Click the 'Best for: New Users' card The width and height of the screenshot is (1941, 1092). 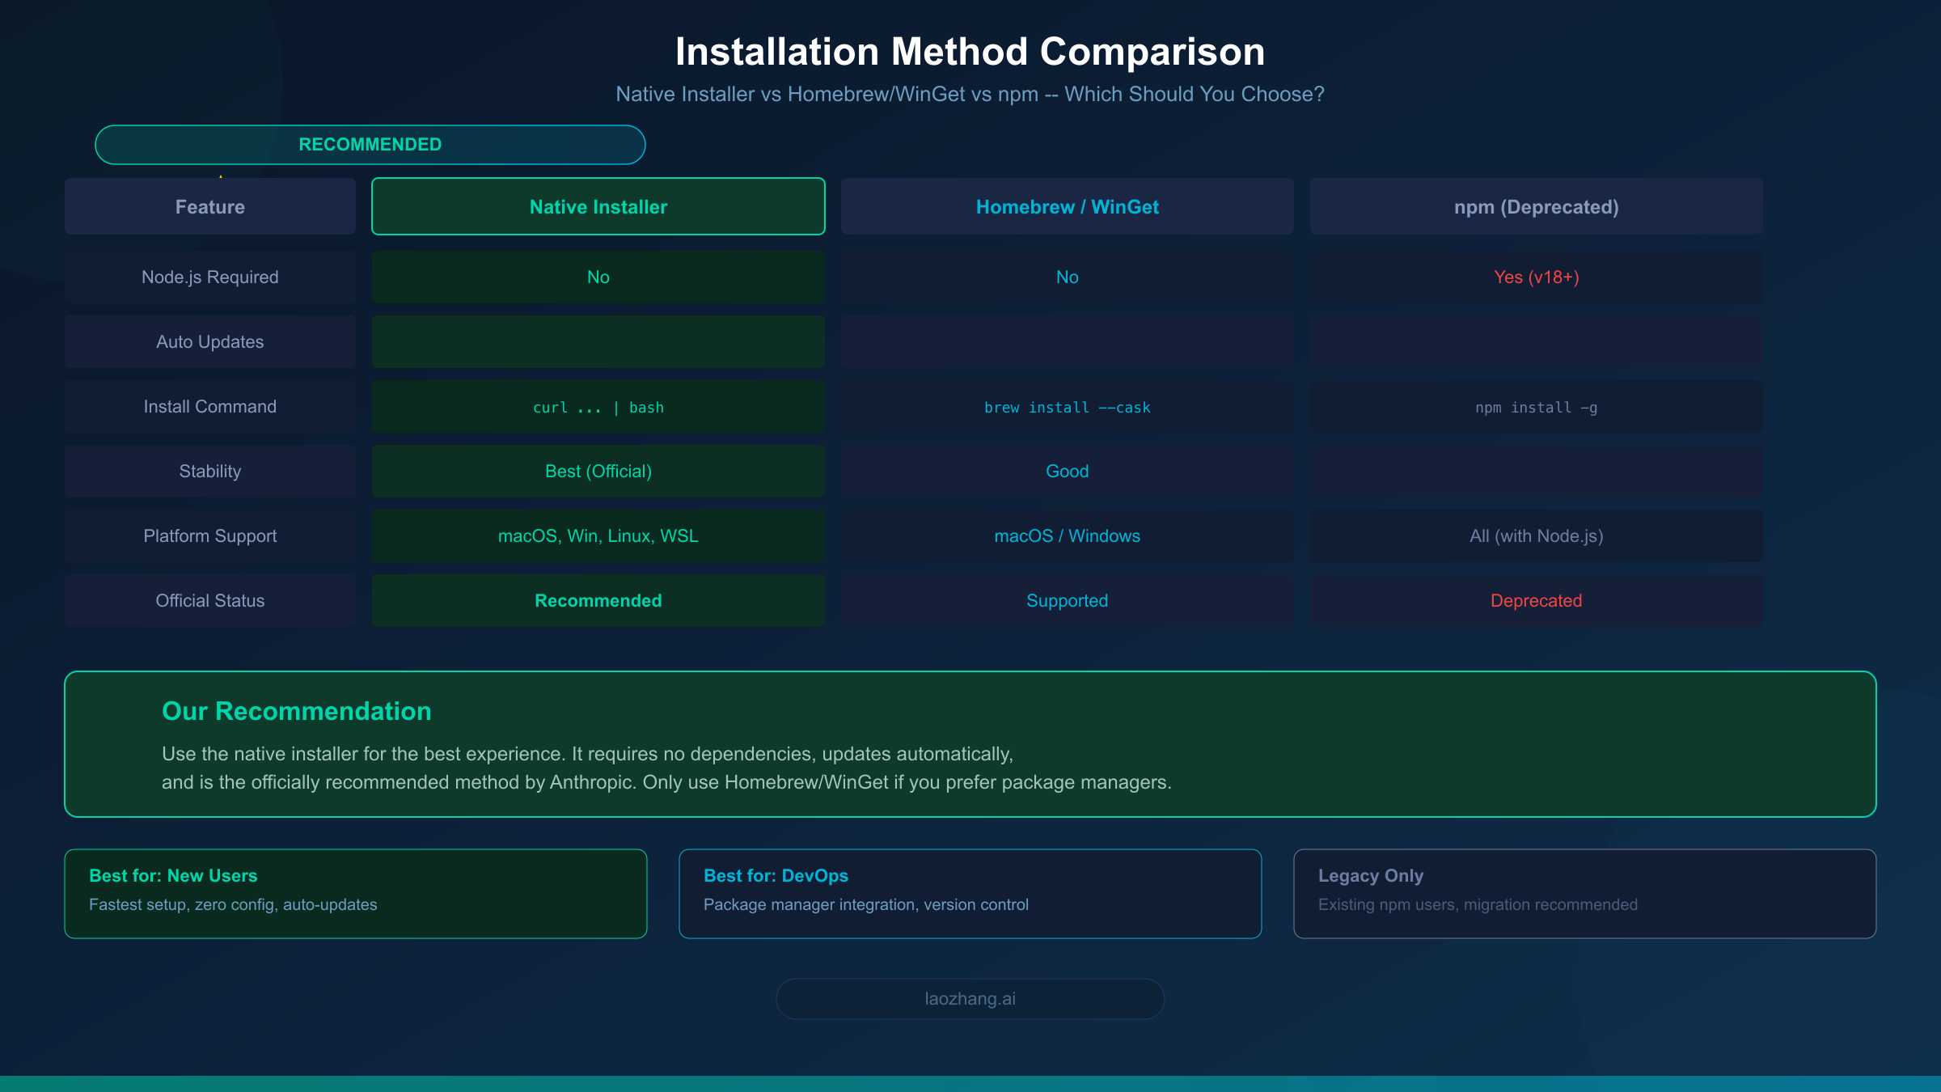click(356, 893)
